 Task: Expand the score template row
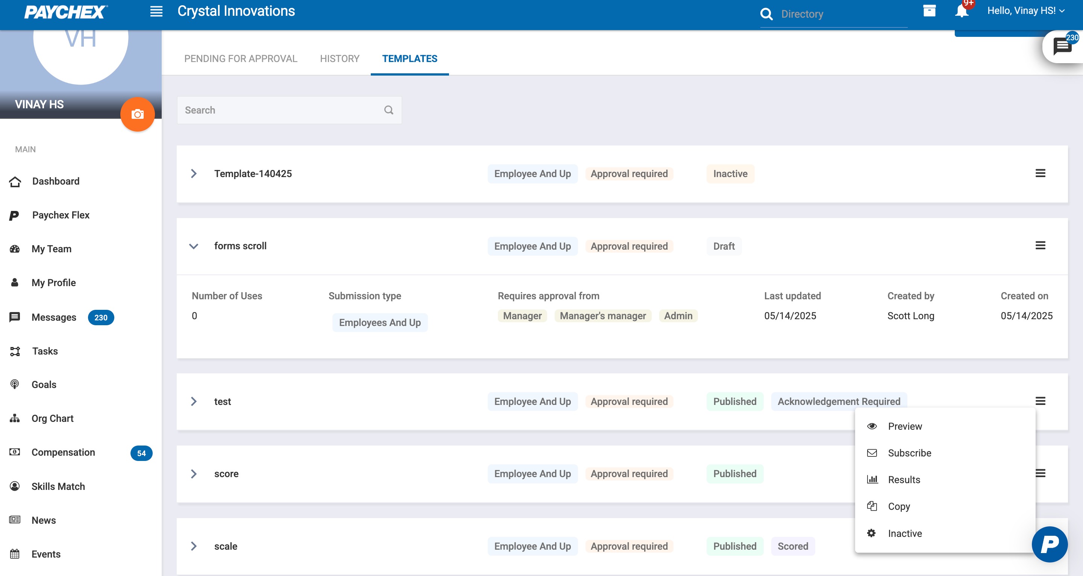tap(194, 474)
